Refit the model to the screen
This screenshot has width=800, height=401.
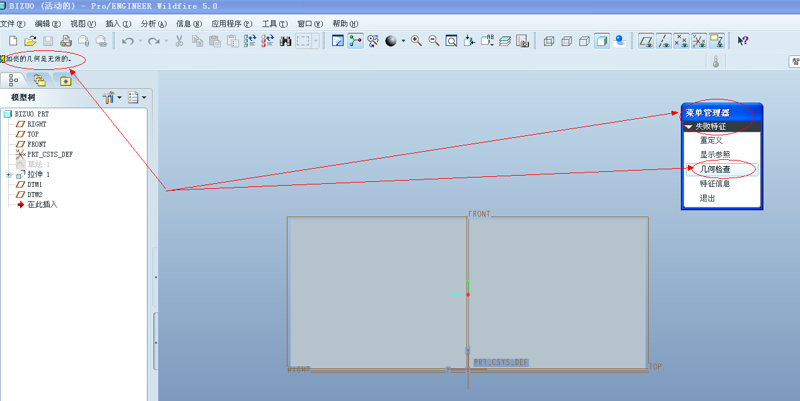coord(451,41)
